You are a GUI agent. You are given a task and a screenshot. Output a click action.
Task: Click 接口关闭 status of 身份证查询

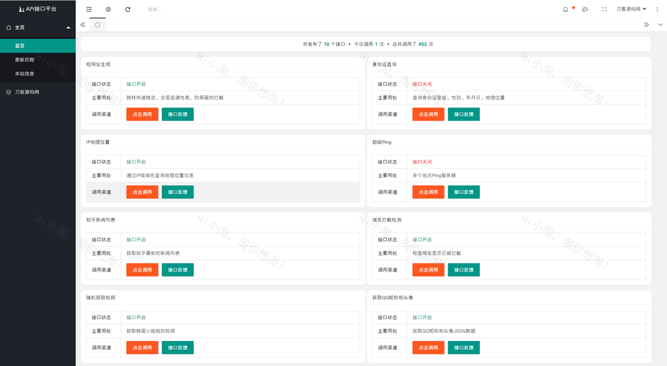tap(422, 85)
